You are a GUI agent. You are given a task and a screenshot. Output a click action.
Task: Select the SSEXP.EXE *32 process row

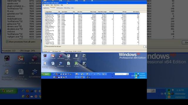pos(92,23)
